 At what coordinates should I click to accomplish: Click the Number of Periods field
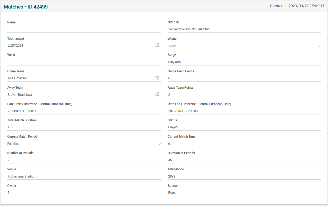click(84, 160)
